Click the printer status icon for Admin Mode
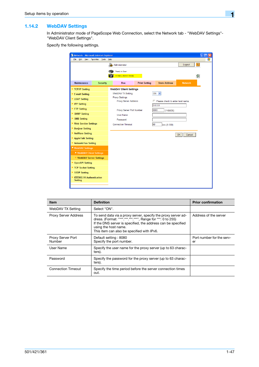The height and width of the screenshot is (367, 259). [x=111, y=76]
